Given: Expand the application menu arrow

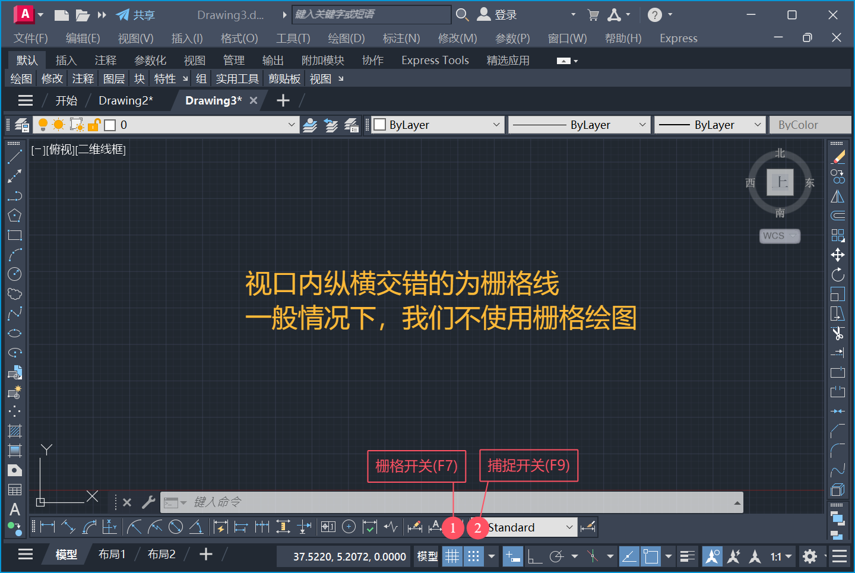Looking at the screenshot, I should (40, 15).
